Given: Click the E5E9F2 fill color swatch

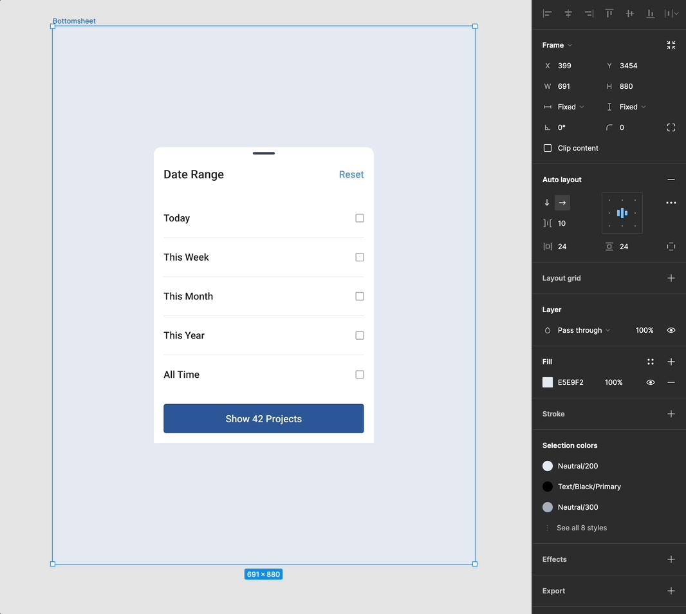Looking at the screenshot, I should point(548,382).
